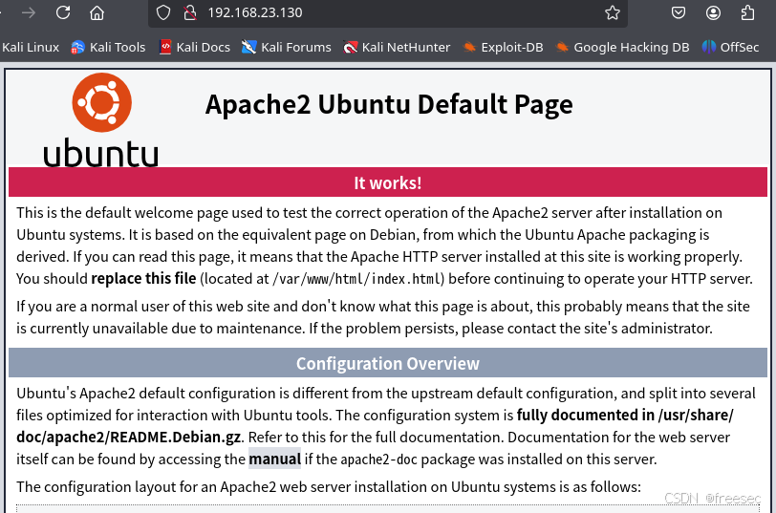776x513 pixels.
Task: Reload the current page
Action: coord(63,12)
